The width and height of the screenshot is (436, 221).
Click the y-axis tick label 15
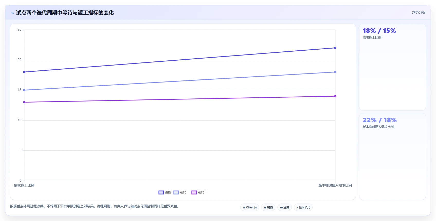[20, 90]
